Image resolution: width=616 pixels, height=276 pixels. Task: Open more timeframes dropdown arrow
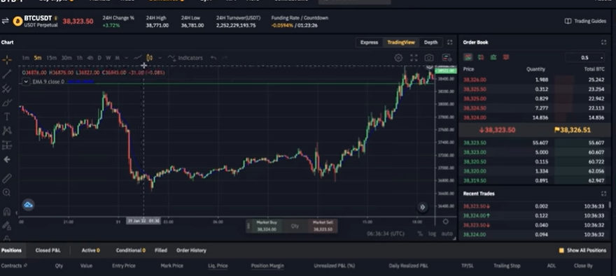point(126,57)
